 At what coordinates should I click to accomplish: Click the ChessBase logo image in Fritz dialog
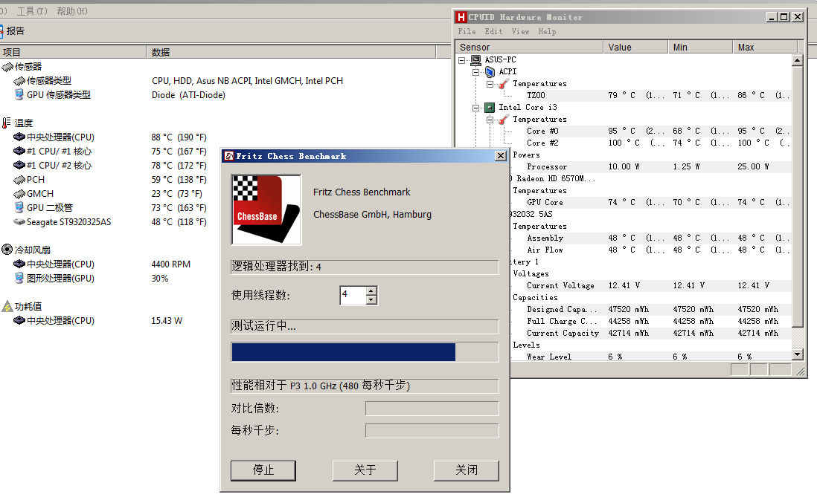(266, 209)
